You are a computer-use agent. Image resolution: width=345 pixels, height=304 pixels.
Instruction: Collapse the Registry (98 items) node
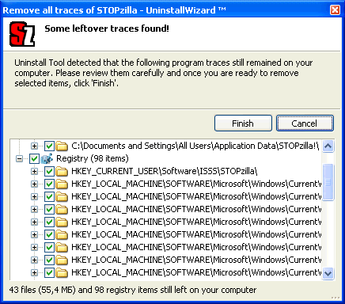pos(19,158)
